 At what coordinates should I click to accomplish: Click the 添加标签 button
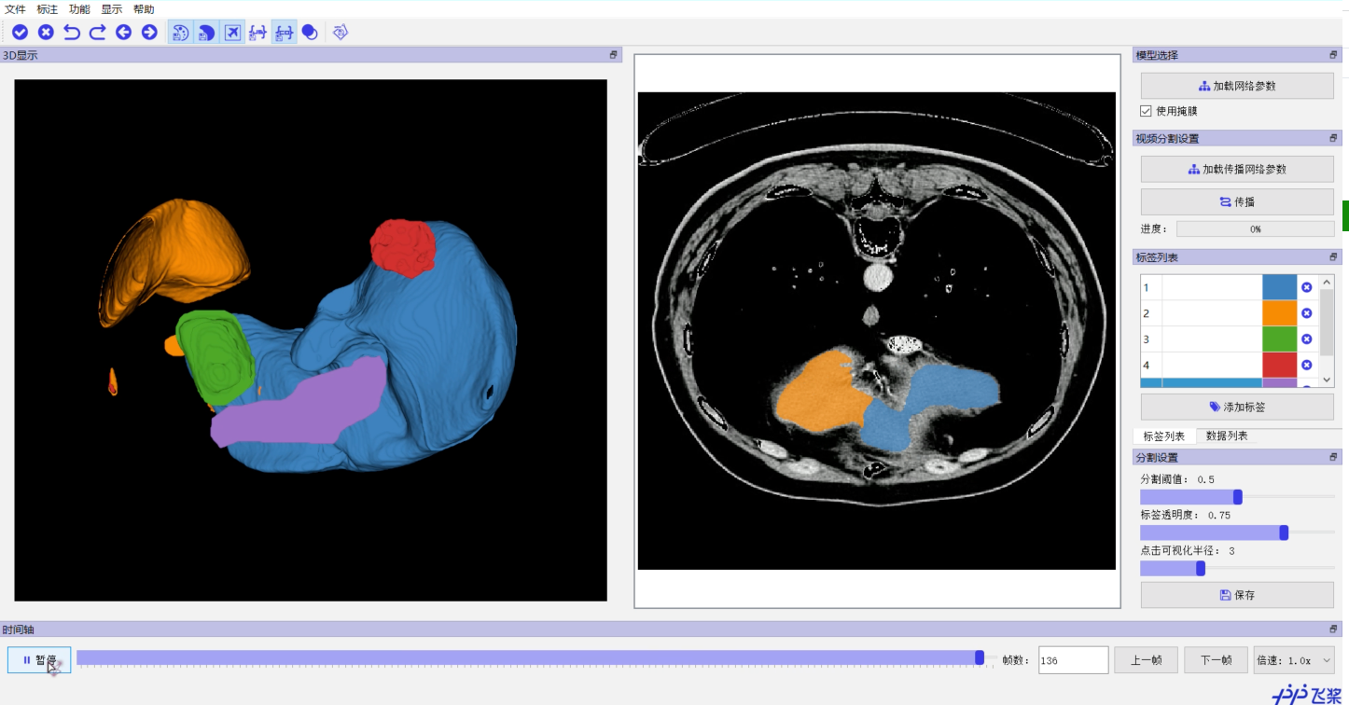1237,407
